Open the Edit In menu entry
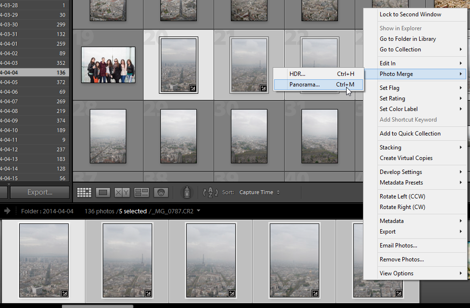This screenshot has height=308, width=470. pyautogui.click(x=415, y=63)
